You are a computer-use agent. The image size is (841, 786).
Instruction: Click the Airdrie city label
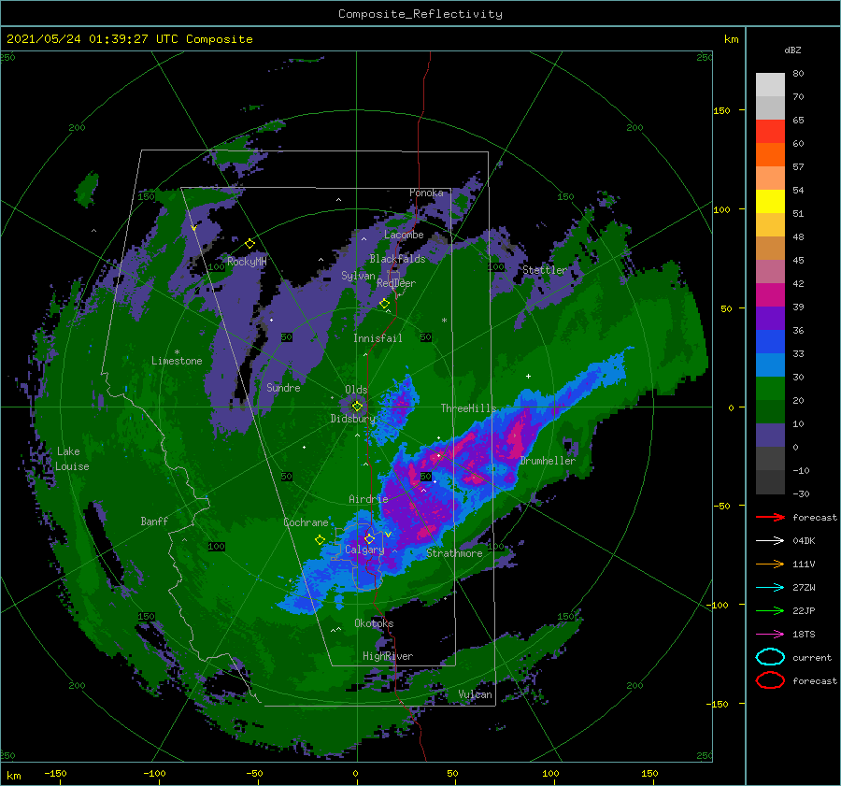pos(368,499)
